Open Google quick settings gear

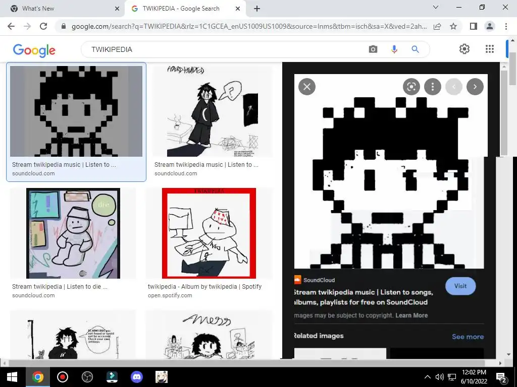point(464,49)
